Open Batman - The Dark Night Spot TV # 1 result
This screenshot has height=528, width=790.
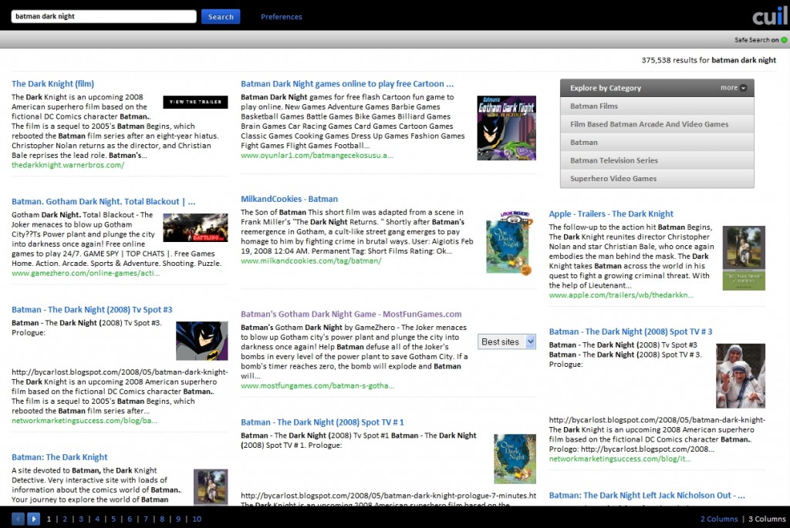pos(322,422)
